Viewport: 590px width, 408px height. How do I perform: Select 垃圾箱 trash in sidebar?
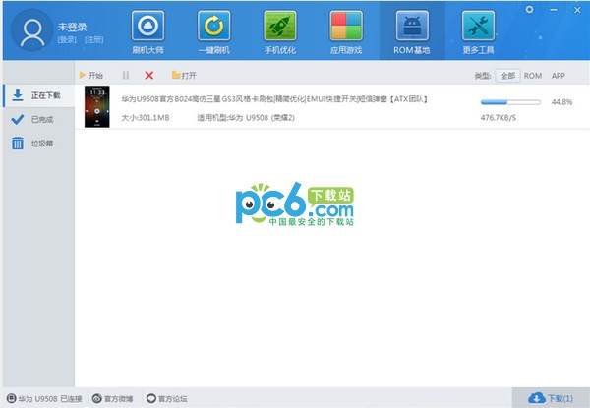[38, 144]
